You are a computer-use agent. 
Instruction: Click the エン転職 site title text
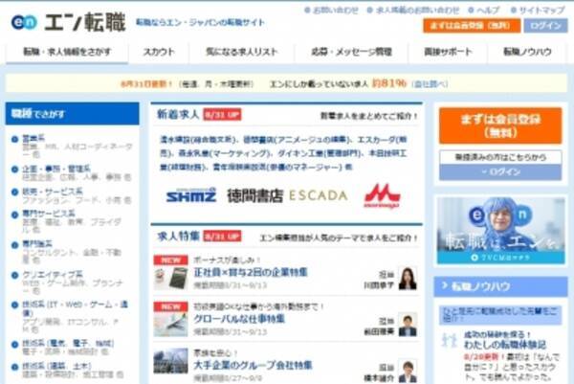85,22
